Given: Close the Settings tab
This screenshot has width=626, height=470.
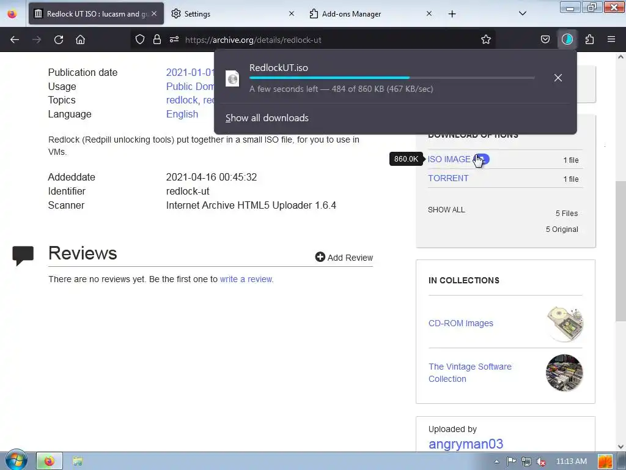Looking at the screenshot, I should (x=292, y=13).
